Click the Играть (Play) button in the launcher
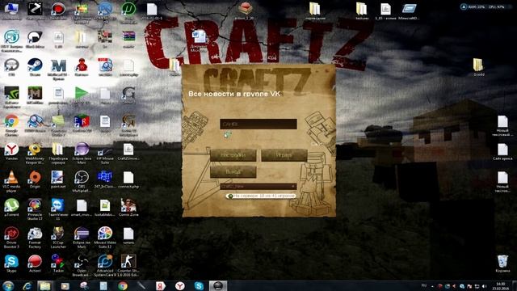The width and height of the screenshot is (517, 291). tap(284, 155)
